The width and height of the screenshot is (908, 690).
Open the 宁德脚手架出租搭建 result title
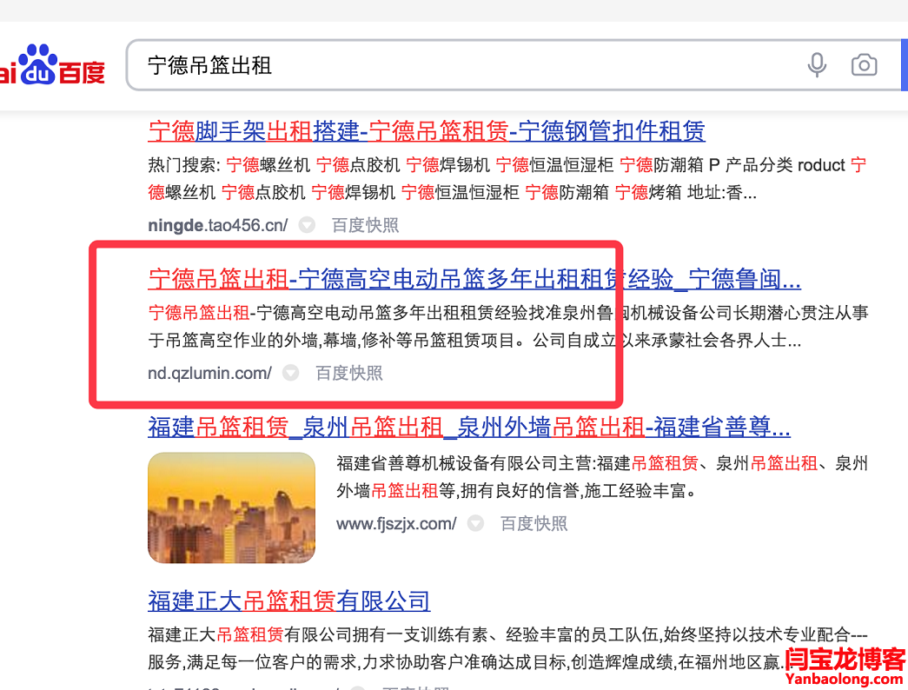pyautogui.click(x=426, y=131)
